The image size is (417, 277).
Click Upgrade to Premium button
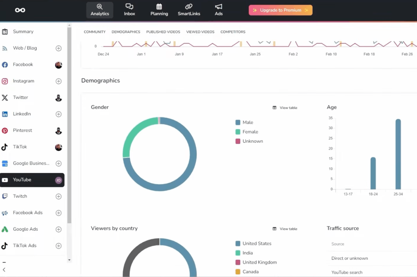(x=281, y=10)
